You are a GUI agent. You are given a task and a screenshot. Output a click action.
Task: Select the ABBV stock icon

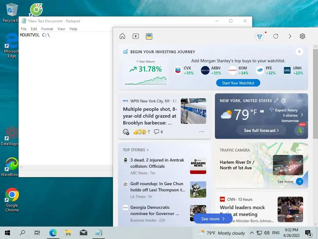click(205, 70)
